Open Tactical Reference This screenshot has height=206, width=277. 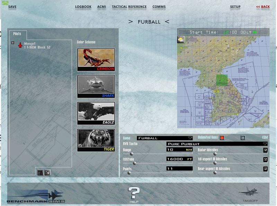(129, 7)
